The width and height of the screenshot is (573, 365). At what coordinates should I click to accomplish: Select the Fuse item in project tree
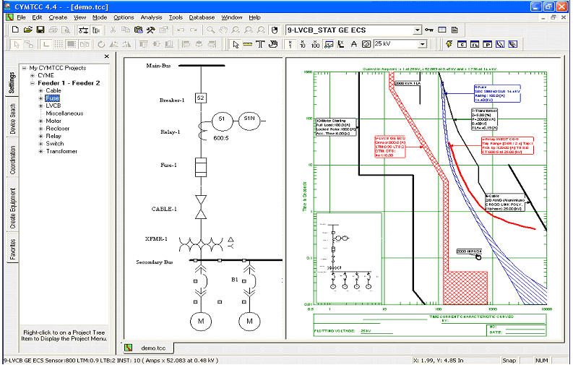click(52, 98)
